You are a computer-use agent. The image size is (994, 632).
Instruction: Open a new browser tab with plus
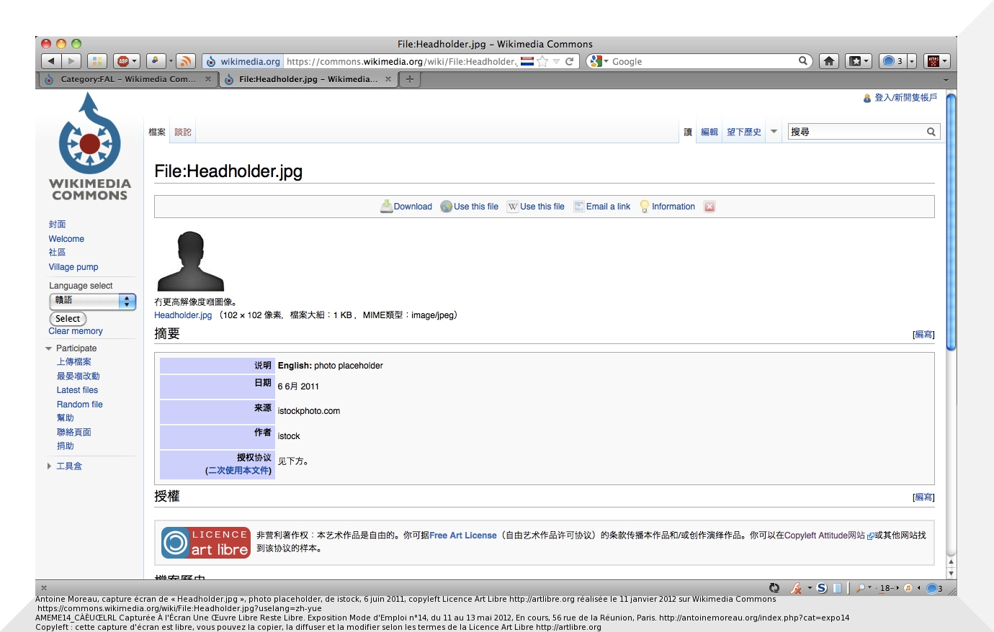(x=410, y=79)
